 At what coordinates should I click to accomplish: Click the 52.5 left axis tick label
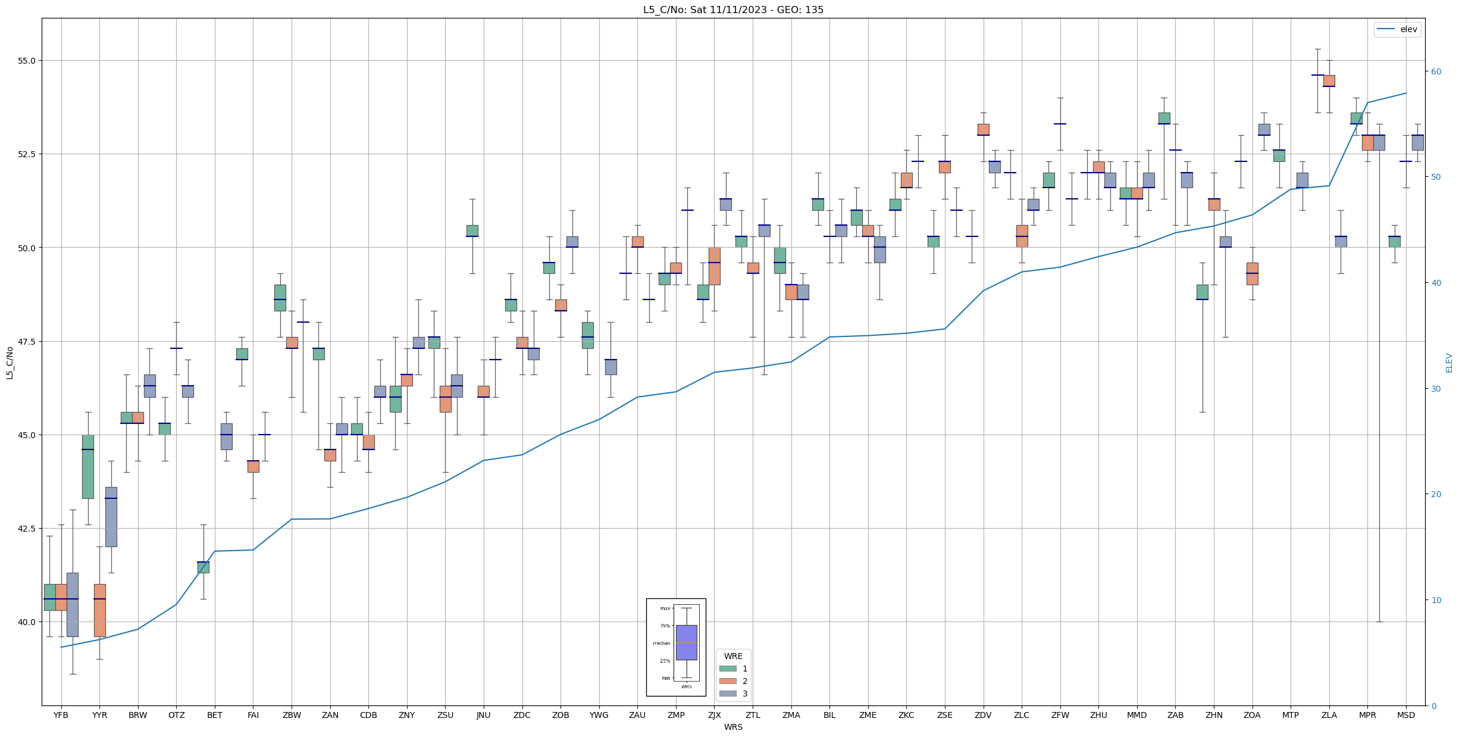coord(27,154)
